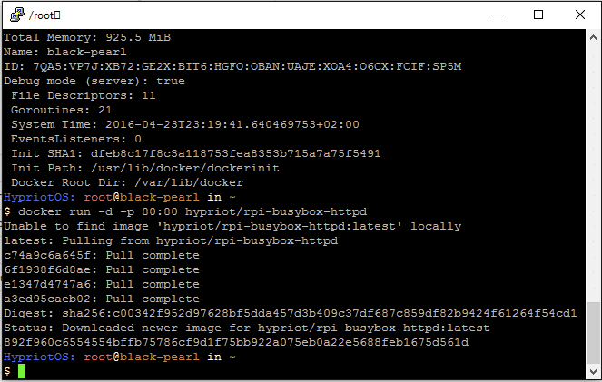The height and width of the screenshot is (382, 602).
Task: Click the docker run command line
Action: click(x=185, y=211)
